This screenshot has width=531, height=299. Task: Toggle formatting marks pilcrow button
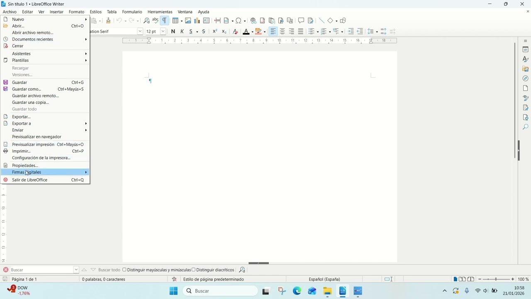coord(164,20)
